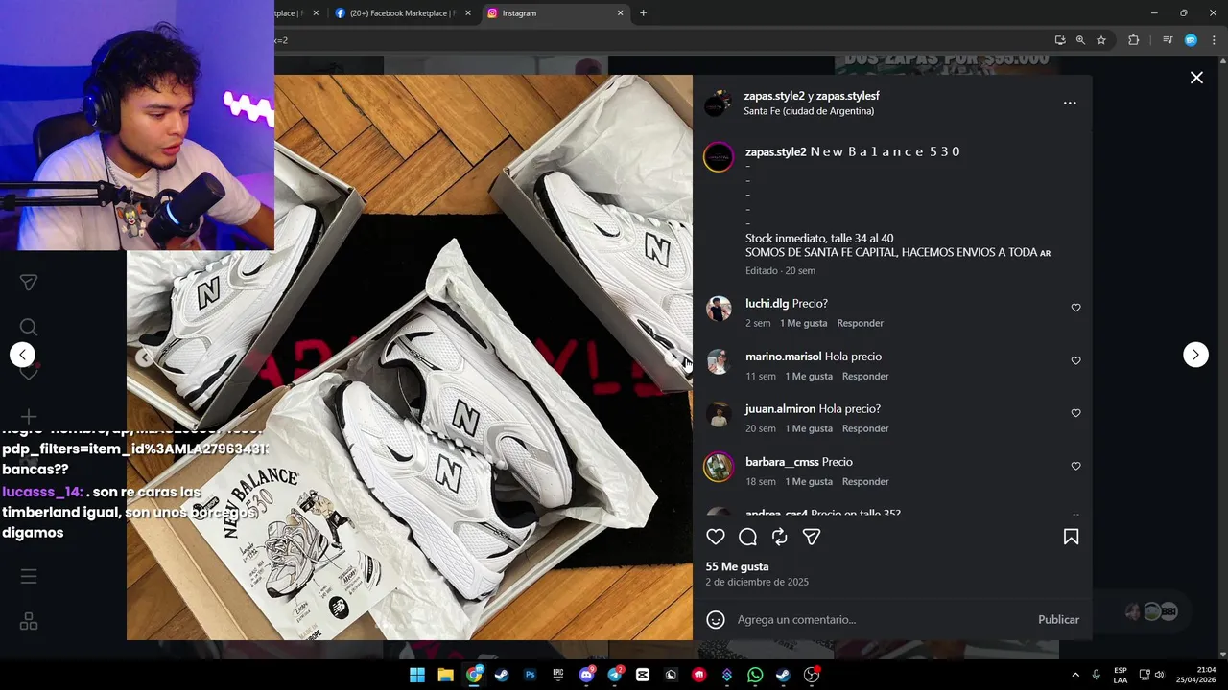This screenshot has width=1228, height=690.
Task: Open juuan.almiron's profile
Action: [x=780, y=409]
